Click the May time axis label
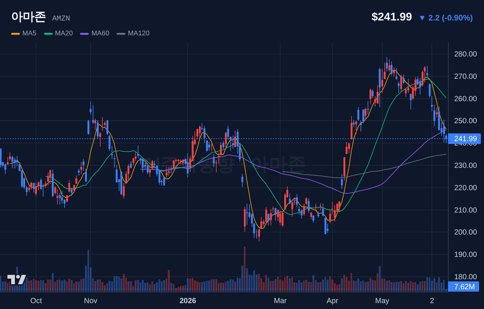This screenshot has height=309, width=484. 382,301
